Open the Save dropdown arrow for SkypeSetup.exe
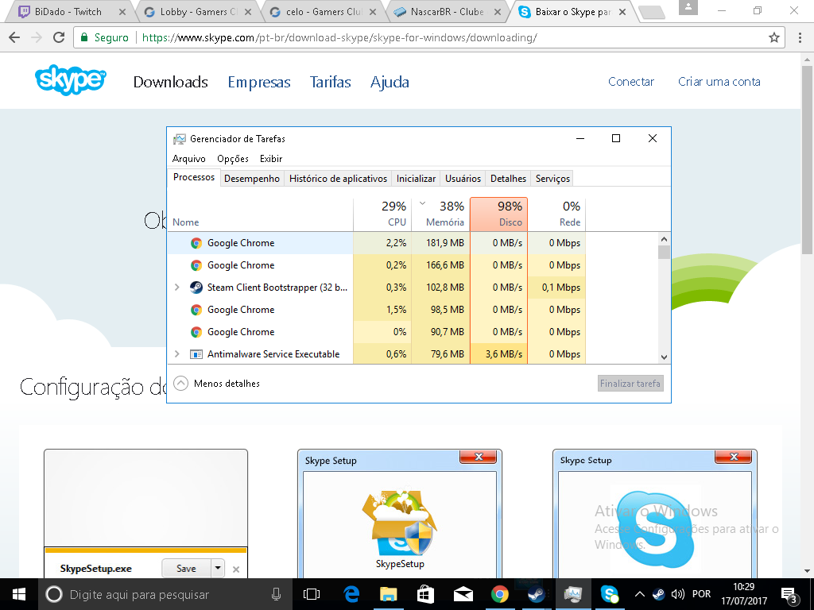Viewport: 814px width, 610px height. 218,568
